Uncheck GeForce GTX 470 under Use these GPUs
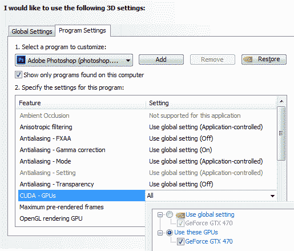294x251 pixels. [x=180, y=241]
